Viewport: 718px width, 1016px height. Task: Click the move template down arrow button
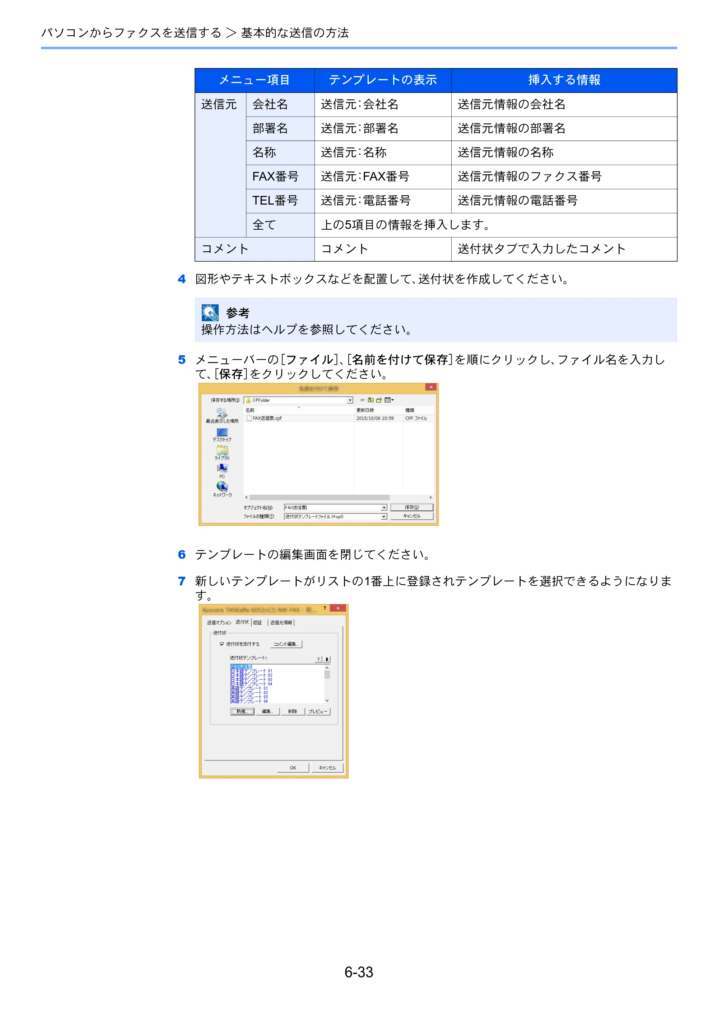(x=327, y=659)
